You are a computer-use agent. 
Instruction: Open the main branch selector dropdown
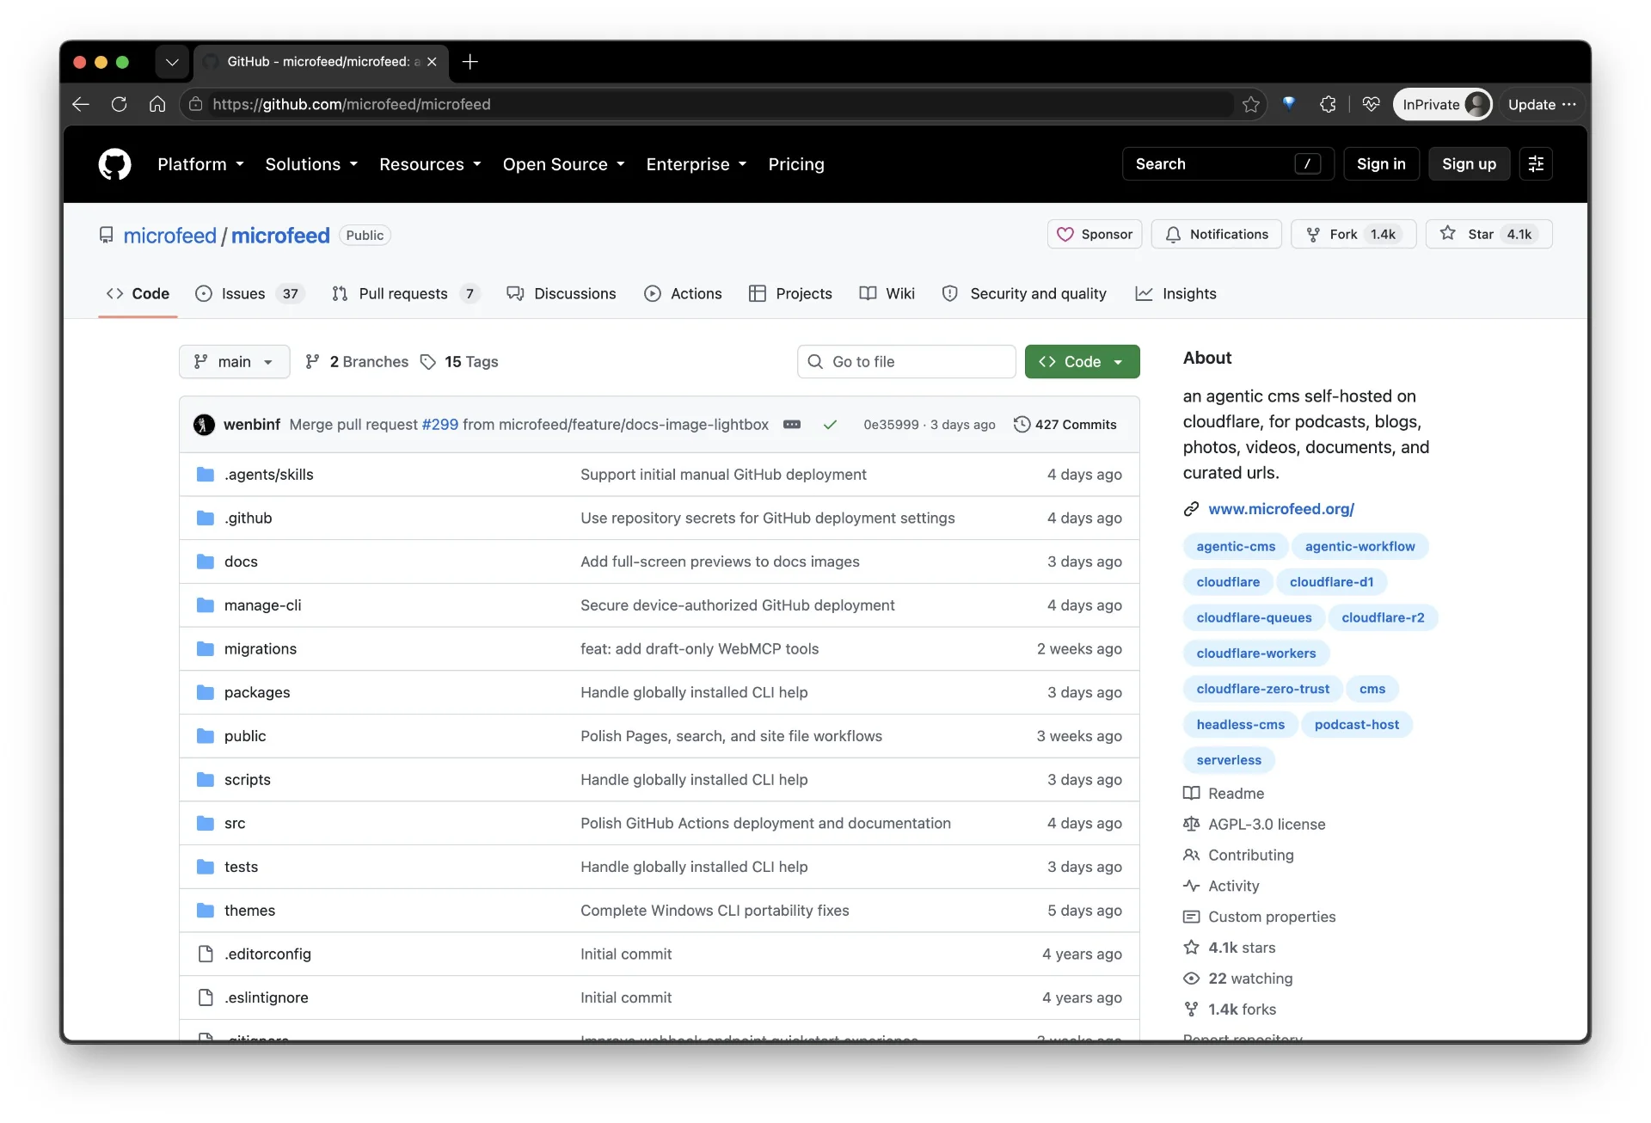[234, 362]
